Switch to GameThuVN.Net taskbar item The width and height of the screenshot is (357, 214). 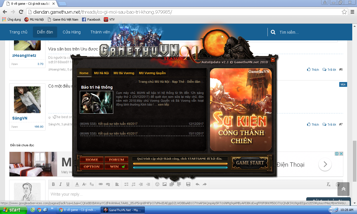pyautogui.click(x=123, y=210)
